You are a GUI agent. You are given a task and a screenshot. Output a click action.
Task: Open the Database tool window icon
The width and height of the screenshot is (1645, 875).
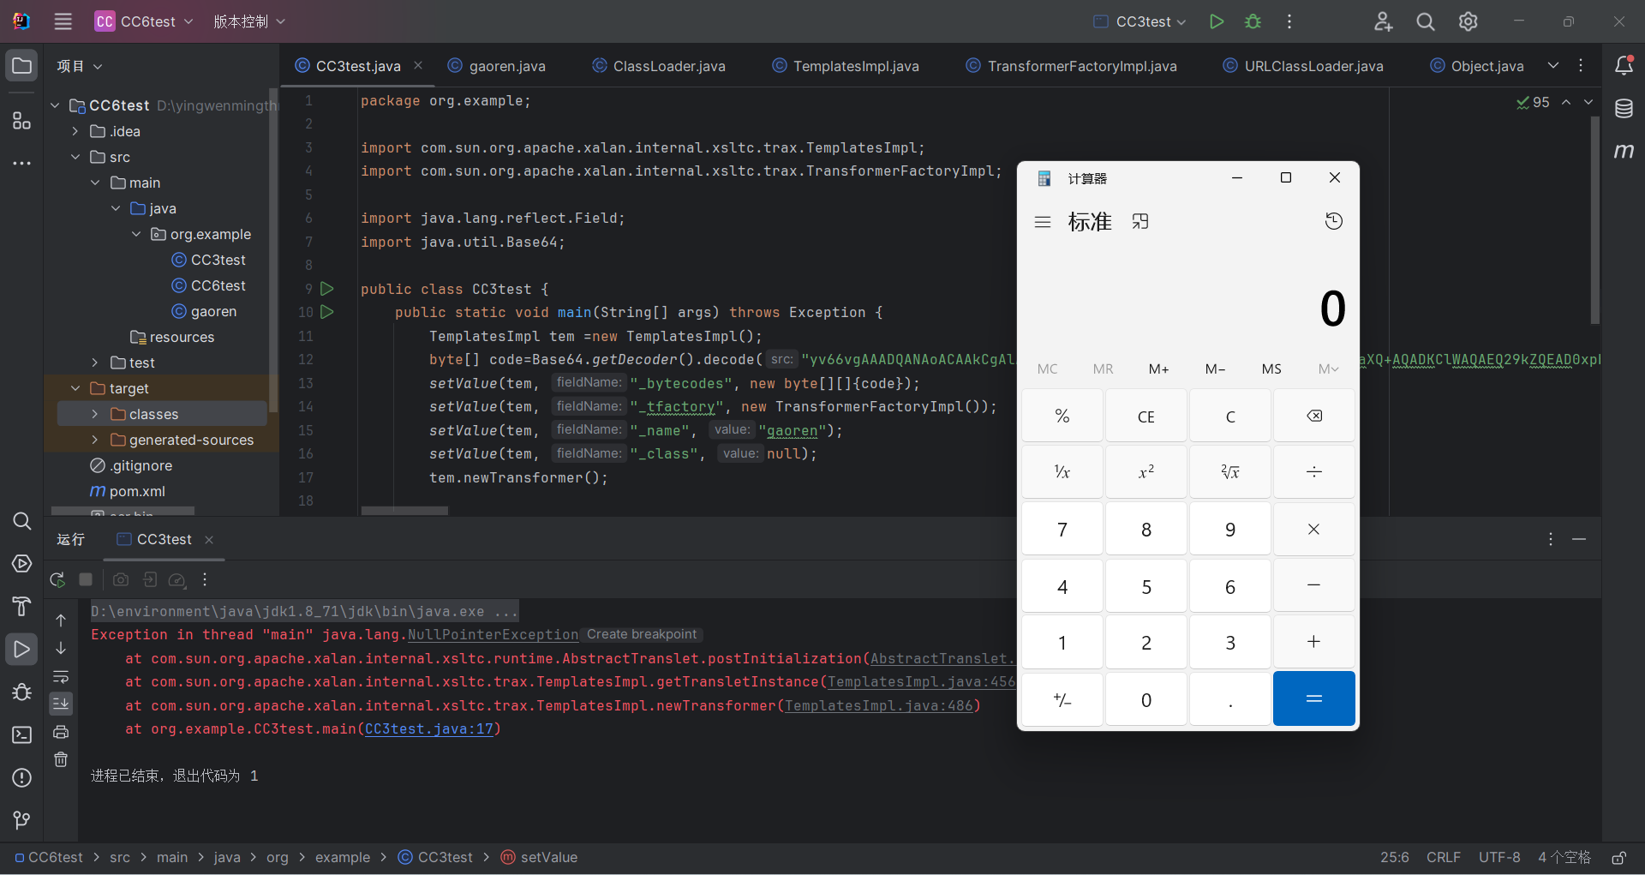click(x=1624, y=109)
